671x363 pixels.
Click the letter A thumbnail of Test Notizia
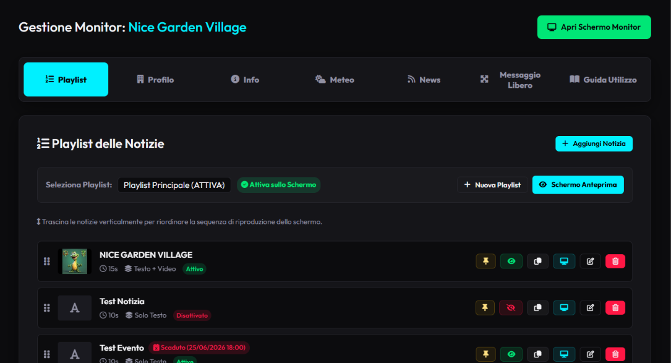(x=74, y=308)
